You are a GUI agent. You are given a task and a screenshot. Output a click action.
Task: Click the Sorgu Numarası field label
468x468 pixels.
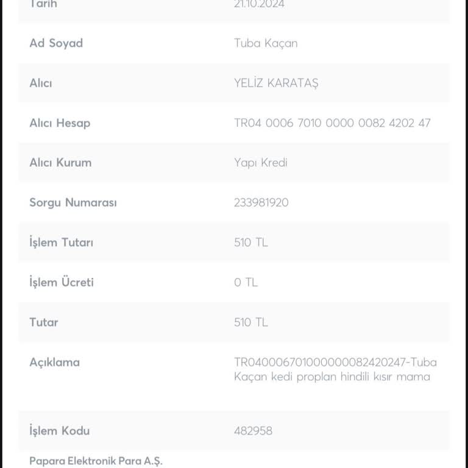click(x=73, y=203)
